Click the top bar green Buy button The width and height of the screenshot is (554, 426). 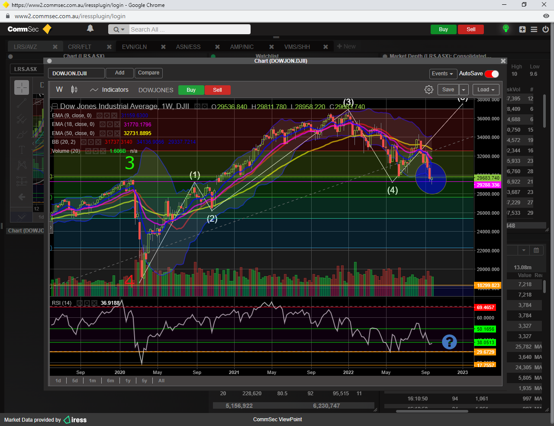[444, 29]
